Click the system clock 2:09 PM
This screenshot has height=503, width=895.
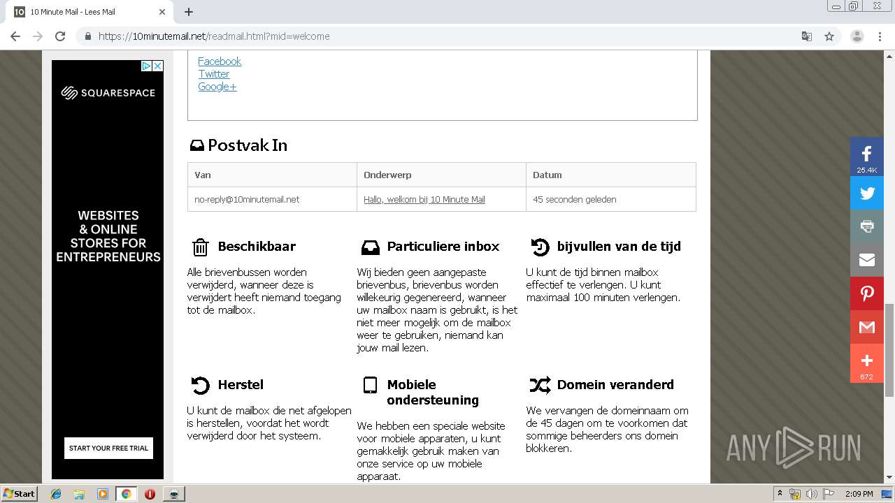pyautogui.click(x=859, y=494)
